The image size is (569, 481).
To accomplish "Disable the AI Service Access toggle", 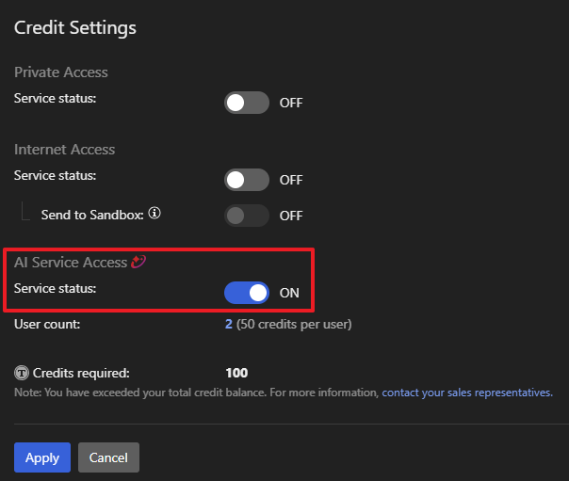I will (246, 293).
